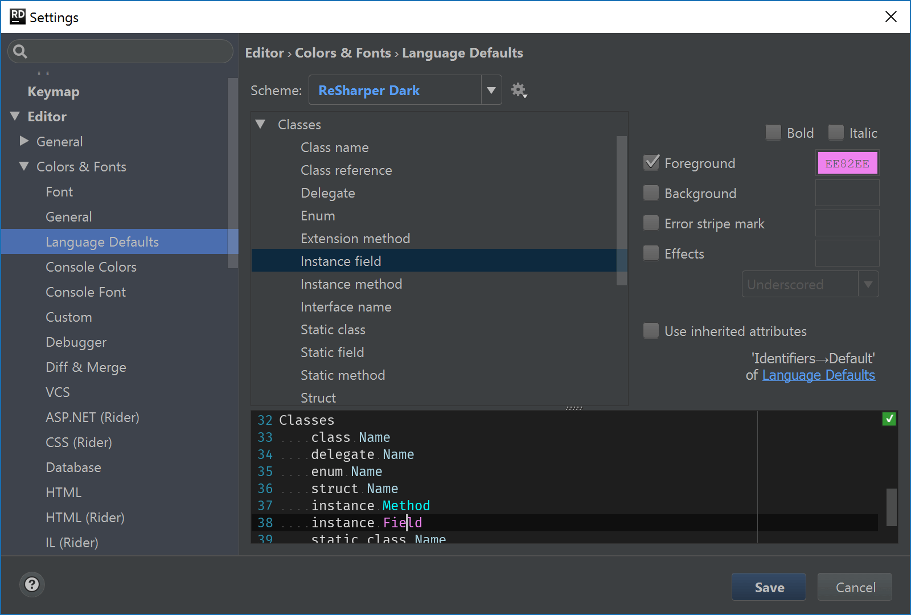This screenshot has height=615, width=911.
Task: Open Custom color settings
Action: click(x=69, y=317)
